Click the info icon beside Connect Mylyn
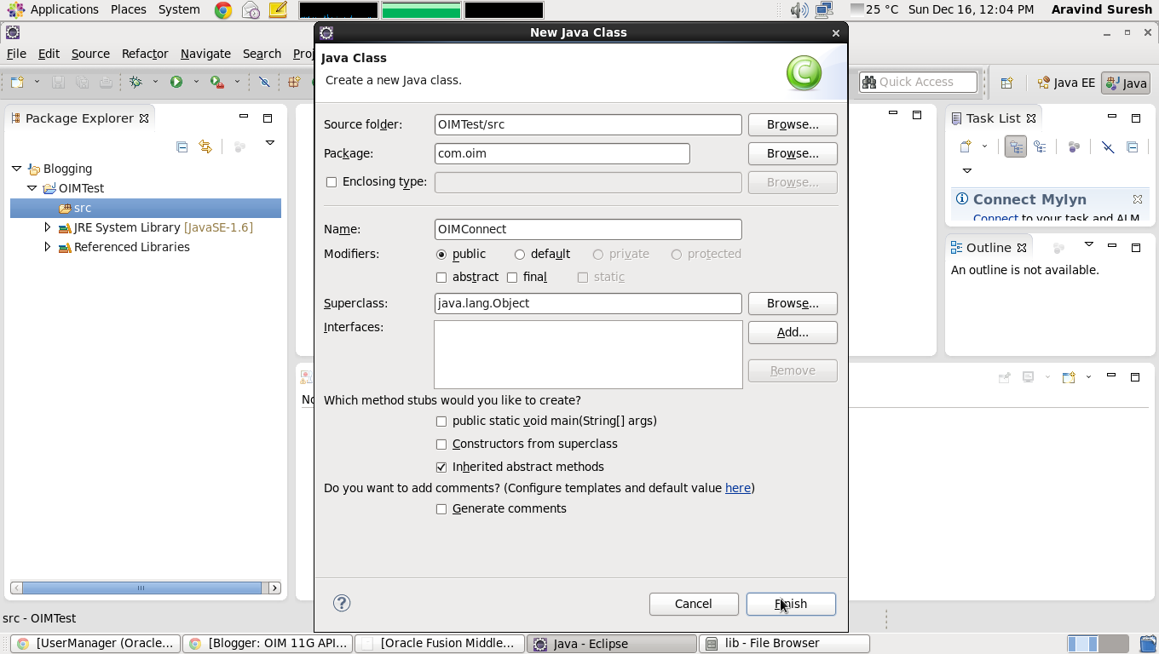The height and width of the screenshot is (654, 1159). 961,198
